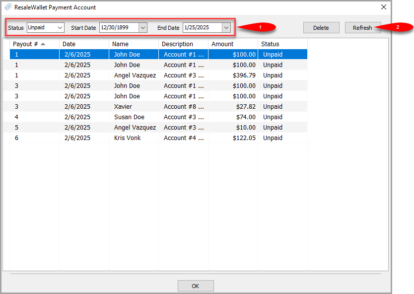Click the $122.05 amount cell

233,138
